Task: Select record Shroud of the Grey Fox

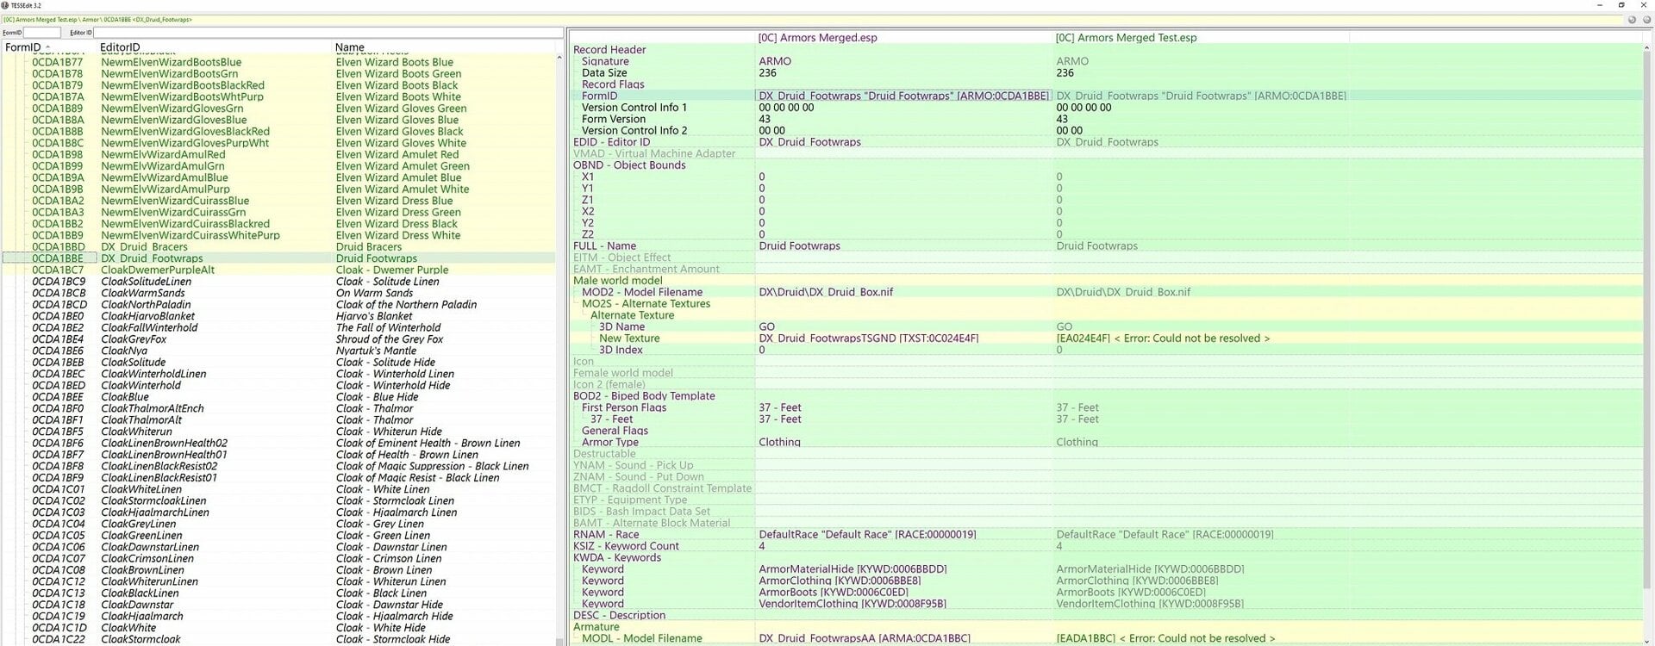Action: (x=390, y=339)
